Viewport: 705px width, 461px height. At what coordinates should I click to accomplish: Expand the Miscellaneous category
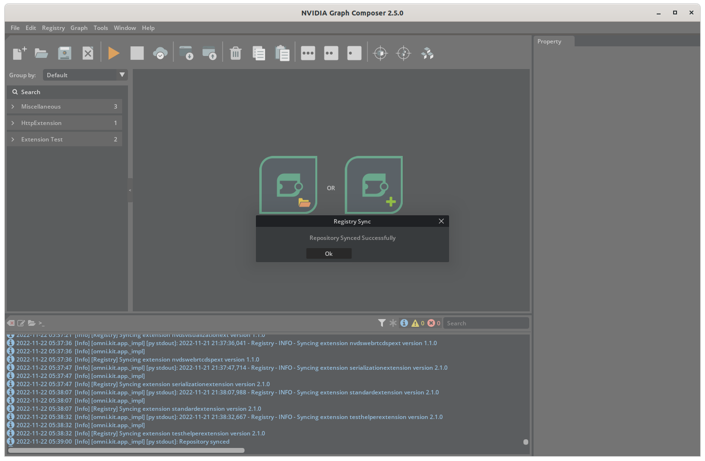[x=64, y=107]
